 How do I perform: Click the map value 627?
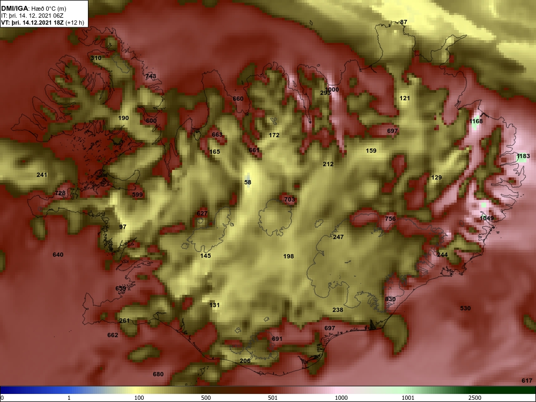pyautogui.click(x=202, y=214)
